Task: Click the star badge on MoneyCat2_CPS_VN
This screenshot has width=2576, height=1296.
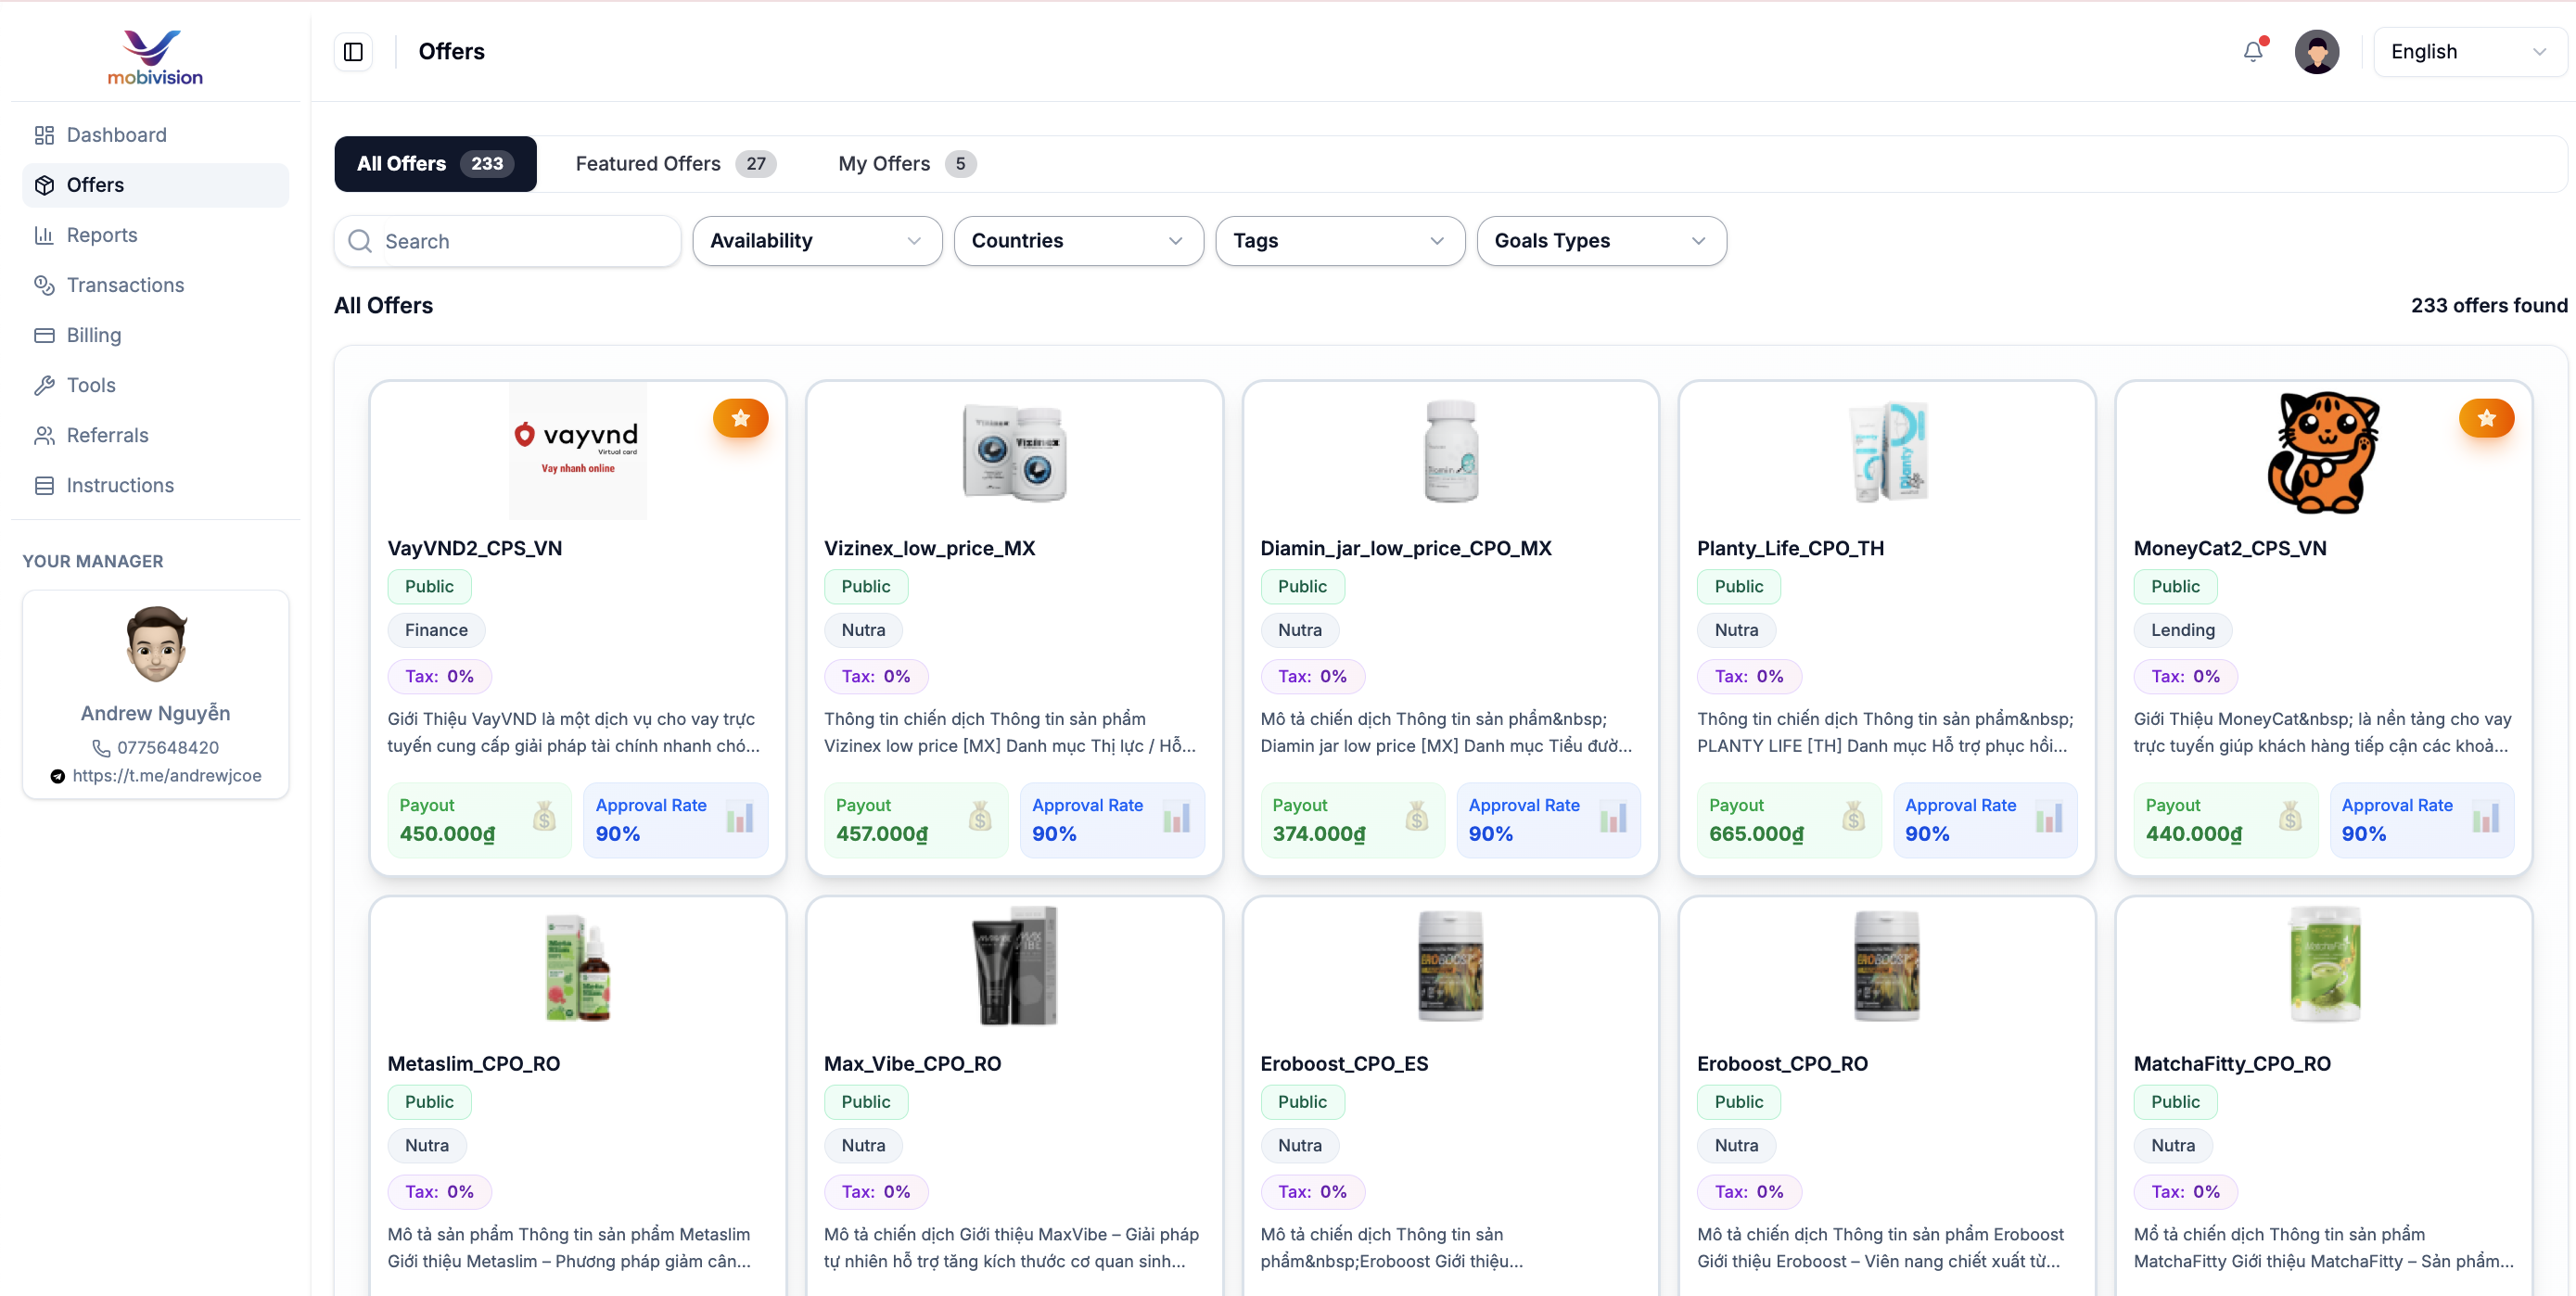Action: point(2486,418)
